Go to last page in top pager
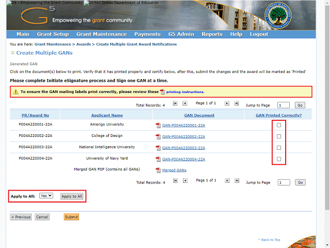This screenshot has height=248, width=330. [237, 103]
